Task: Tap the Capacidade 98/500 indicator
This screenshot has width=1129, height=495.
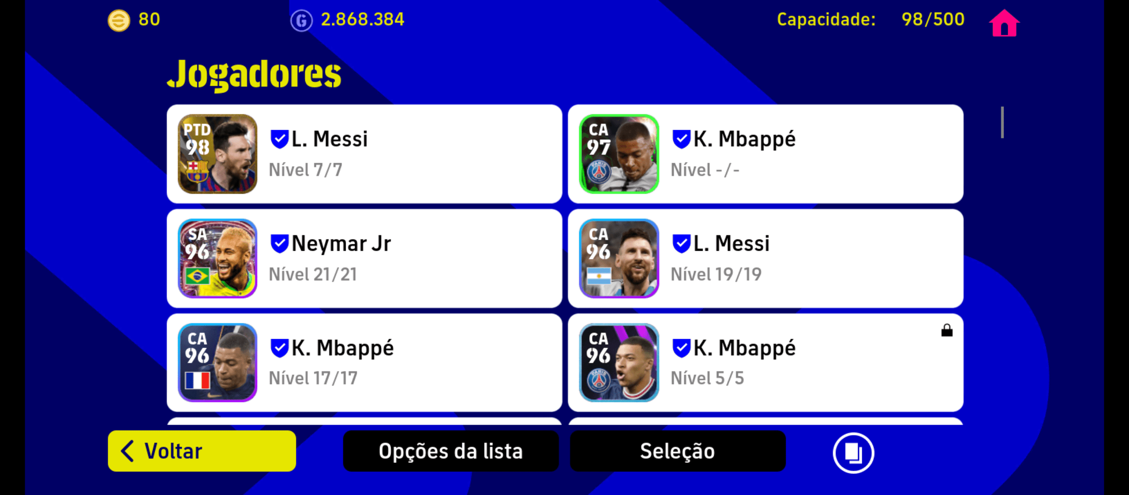Action: (871, 20)
